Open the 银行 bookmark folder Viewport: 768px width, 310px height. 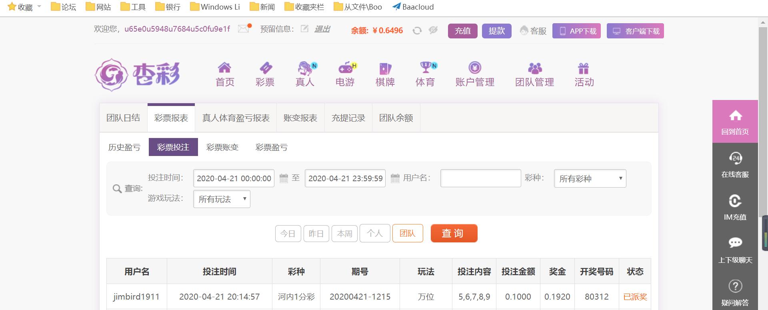[x=168, y=7]
